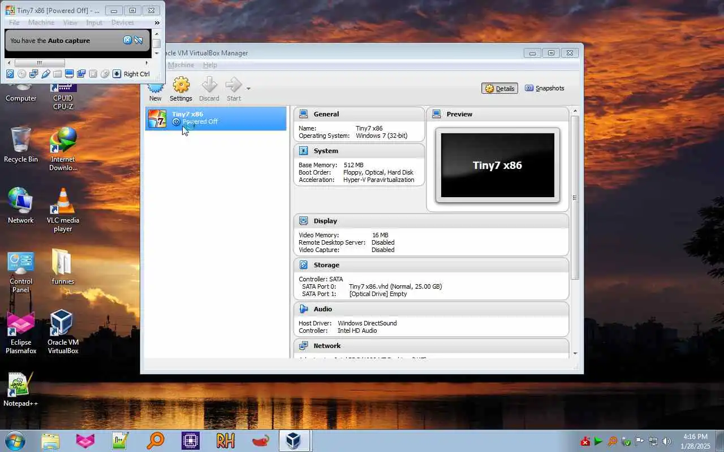Click USB pen-shaped indicator in VM status bar
This screenshot has height=452, width=724.
tap(46, 74)
